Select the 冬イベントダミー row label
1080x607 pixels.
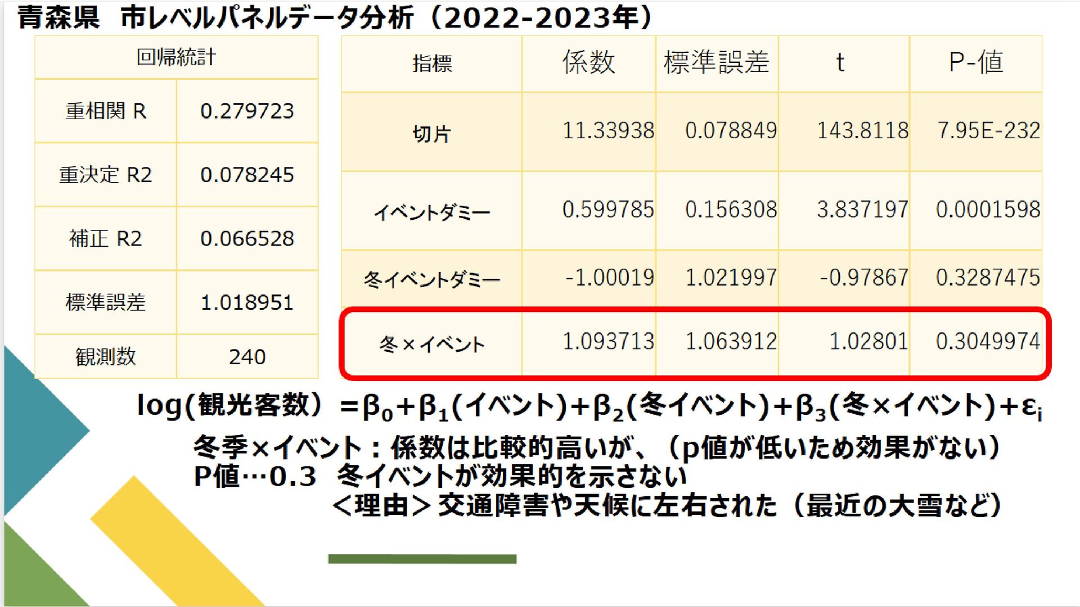(x=431, y=279)
